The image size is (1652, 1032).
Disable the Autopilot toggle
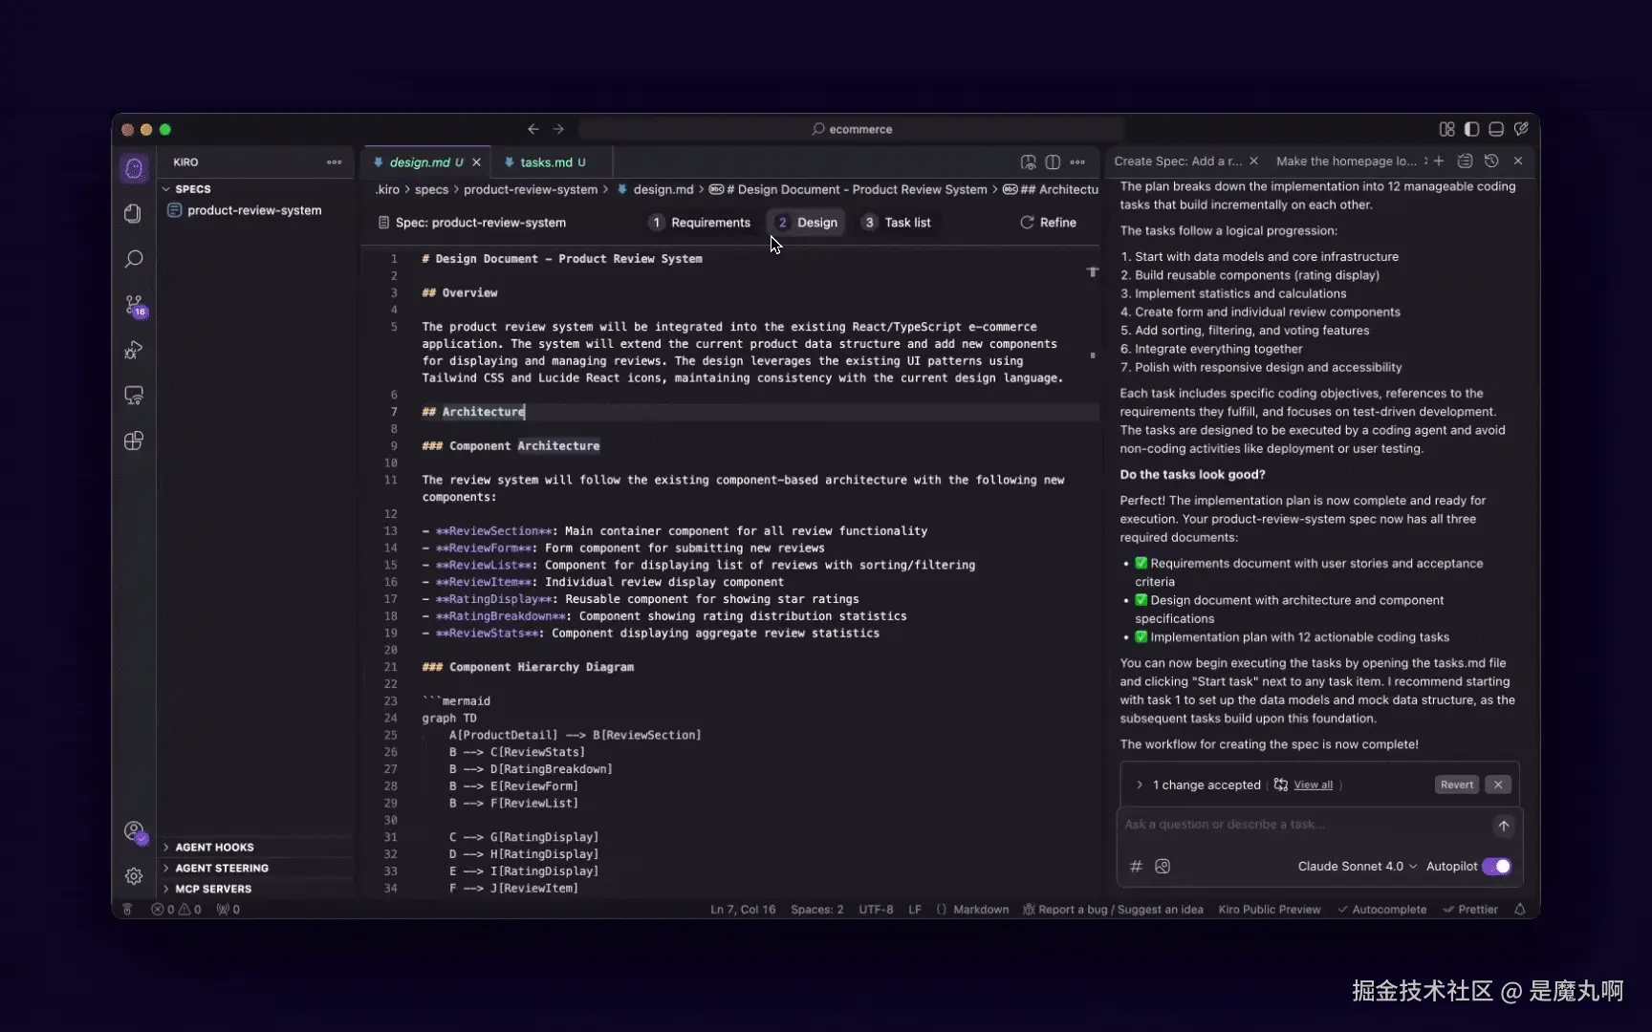tap(1497, 866)
